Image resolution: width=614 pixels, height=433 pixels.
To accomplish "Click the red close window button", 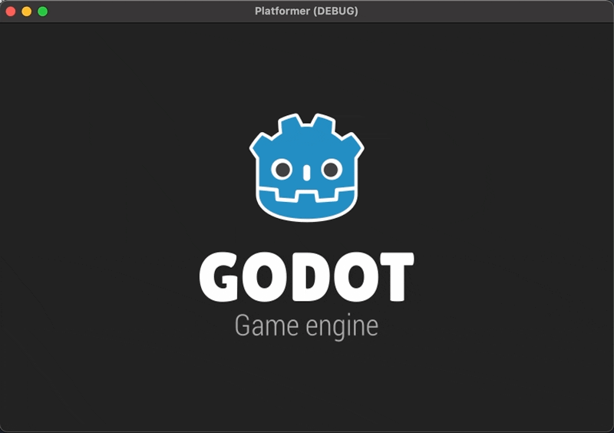I will [x=11, y=12].
